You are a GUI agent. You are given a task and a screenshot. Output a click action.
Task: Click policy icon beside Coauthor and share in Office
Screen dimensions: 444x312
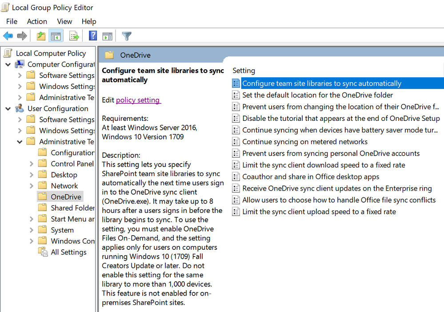click(236, 177)
